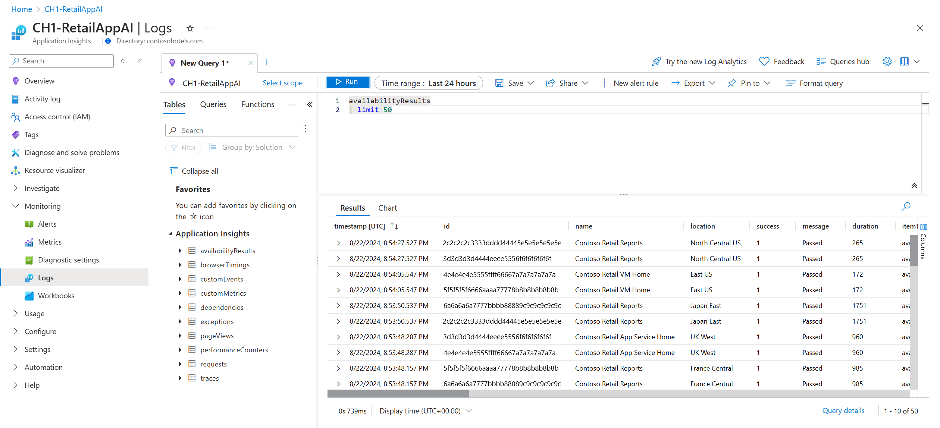Open the Metrics item in Monitoring

coord(50,242)
